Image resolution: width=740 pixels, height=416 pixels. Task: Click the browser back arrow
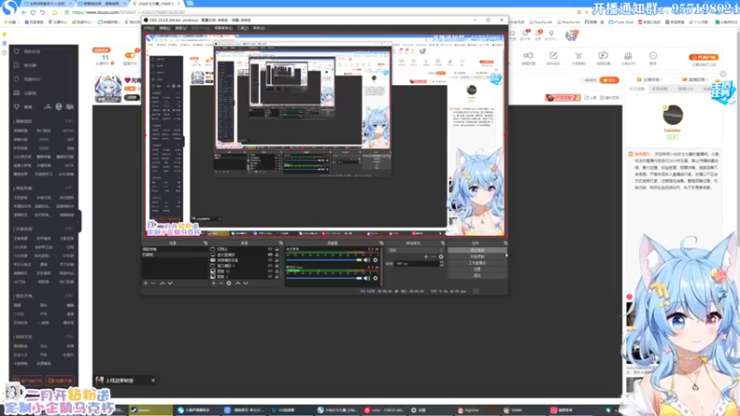(x=24, y=12)
